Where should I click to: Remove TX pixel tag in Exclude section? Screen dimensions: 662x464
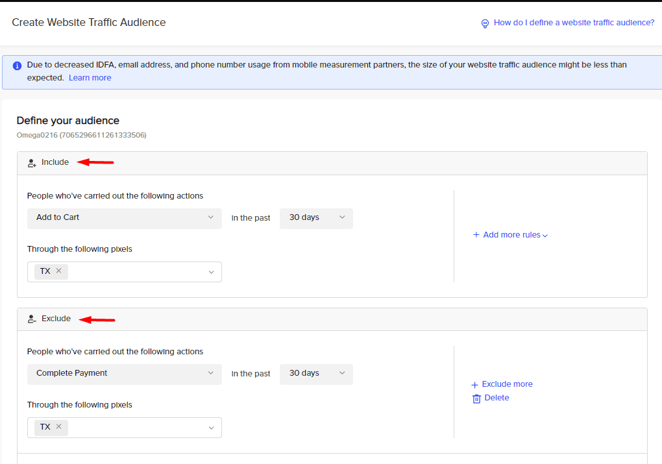pos(58,427)
